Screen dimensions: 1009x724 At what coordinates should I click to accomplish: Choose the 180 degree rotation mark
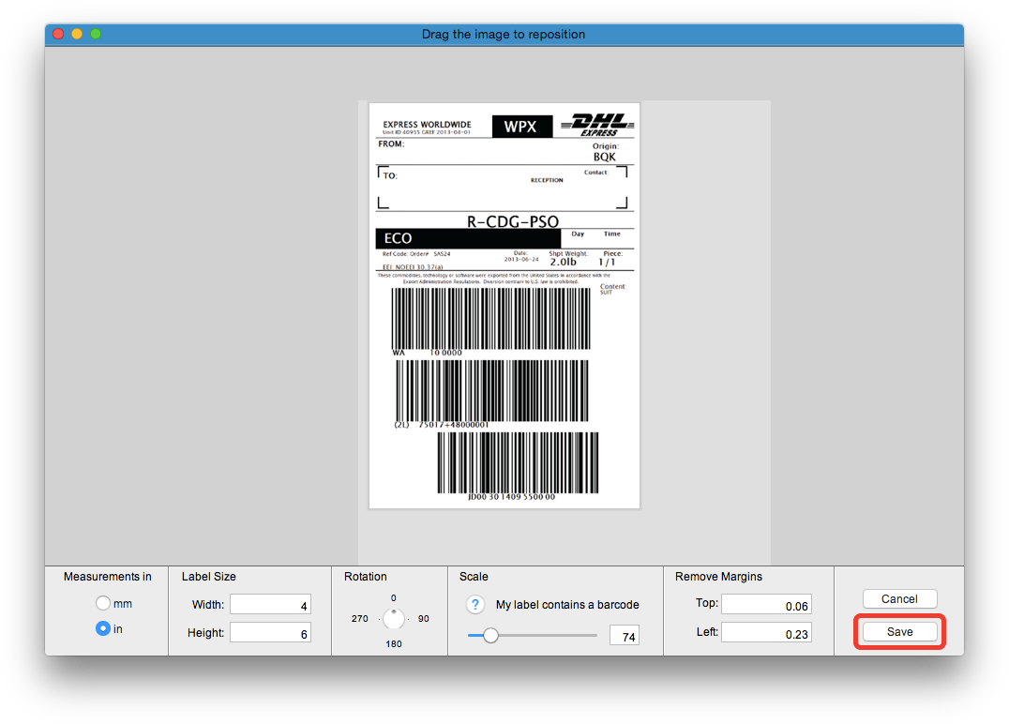(394, 643)
